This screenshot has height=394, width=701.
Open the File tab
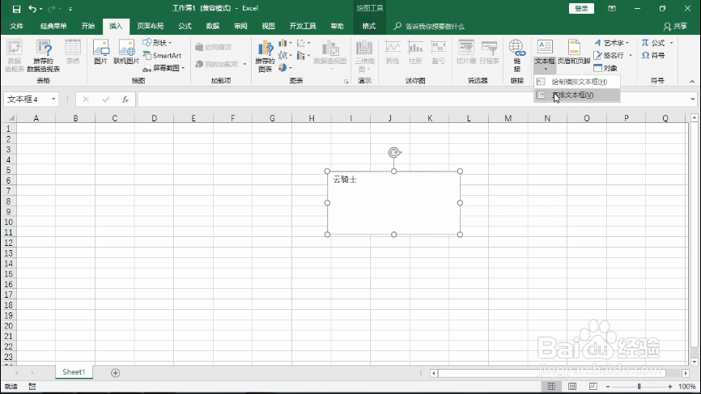click(16, 27)
